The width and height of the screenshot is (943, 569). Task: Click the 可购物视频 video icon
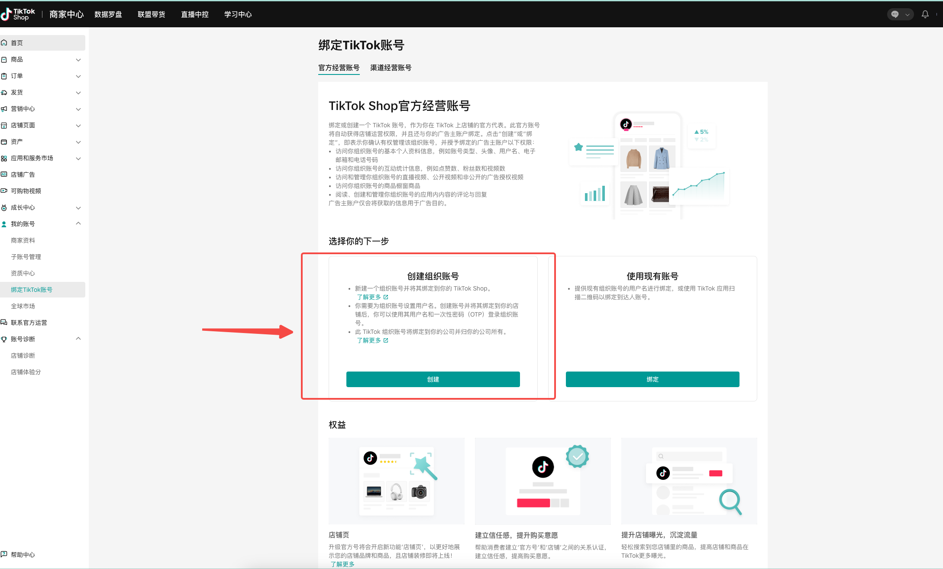coord(4,191)
